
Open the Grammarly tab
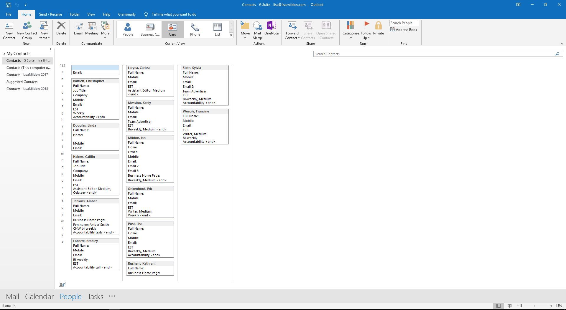coord(127,14)
